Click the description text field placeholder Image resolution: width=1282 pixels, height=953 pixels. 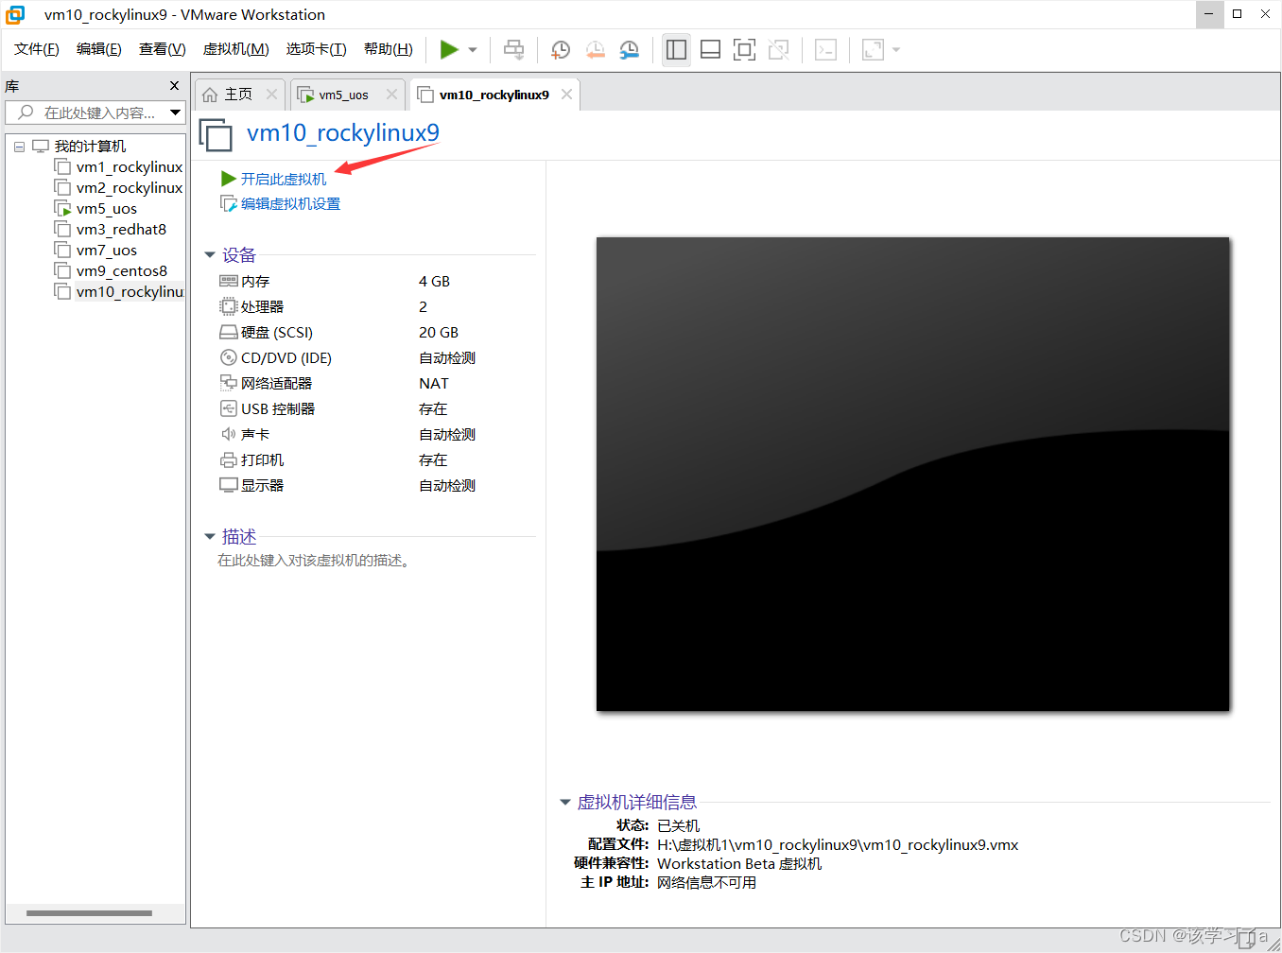[x=313, y=561]
